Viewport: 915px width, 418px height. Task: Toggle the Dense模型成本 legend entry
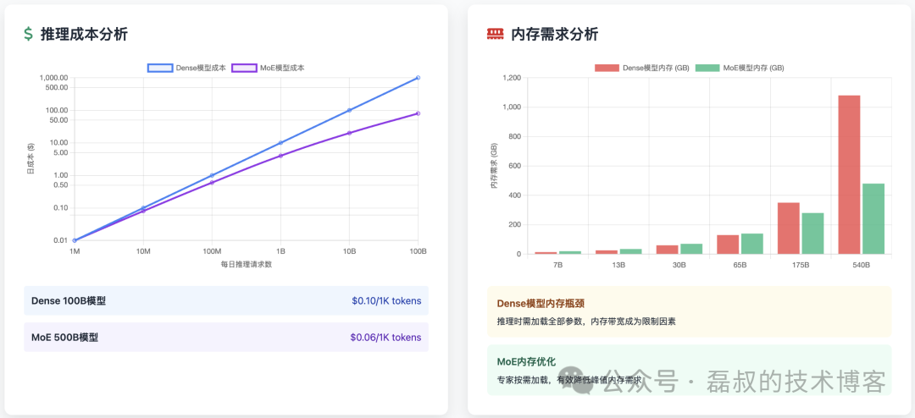[186, 69]
